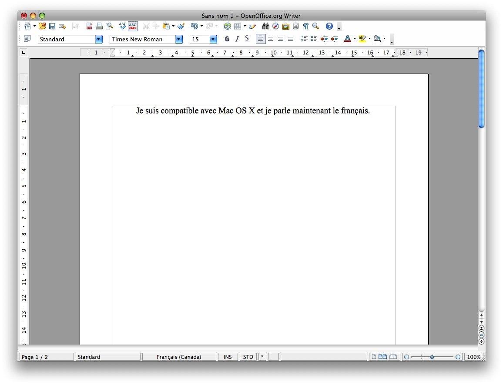The image size is (503, 385).
Task: Click the 100% zoom percentage field
Action: tap(473, 357)
